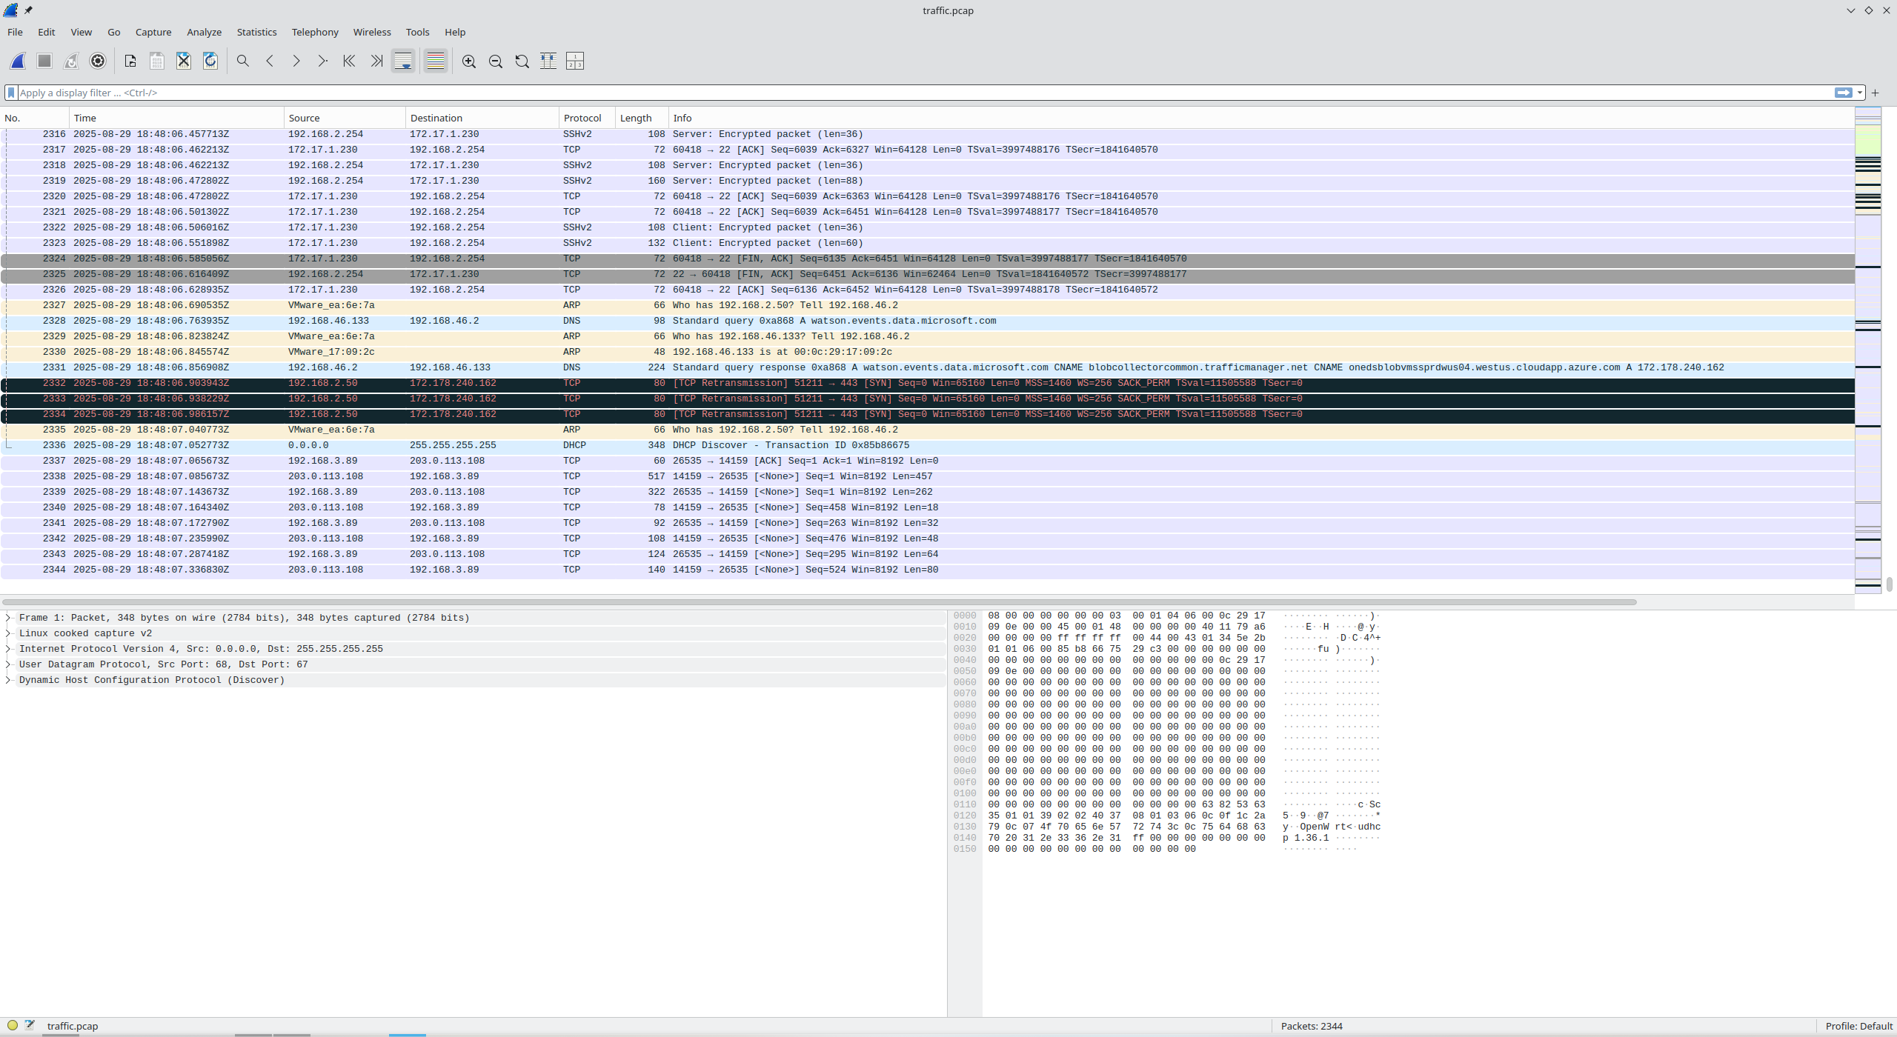
Task: Expand Dynamic Host Configuration Protocol row
Action: click(8, 680)
